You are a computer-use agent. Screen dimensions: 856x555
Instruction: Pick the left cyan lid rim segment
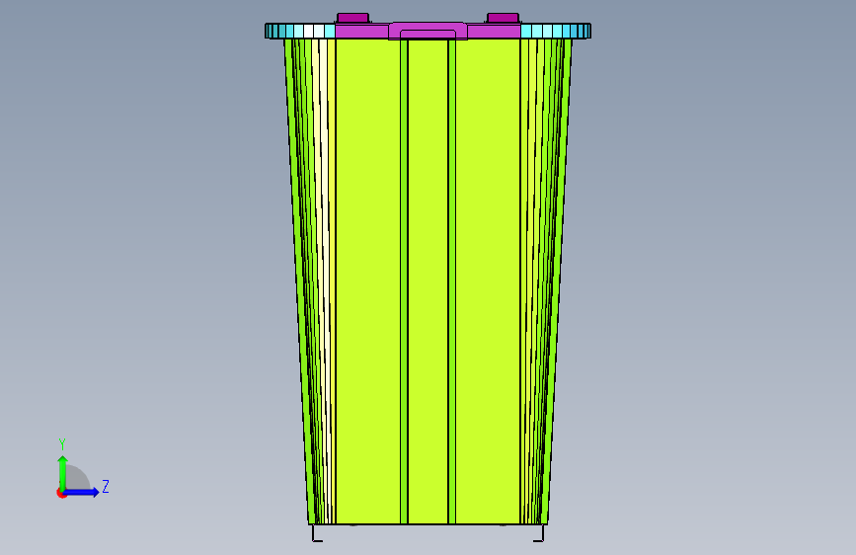pyautogui.click(x=300, y=31)
